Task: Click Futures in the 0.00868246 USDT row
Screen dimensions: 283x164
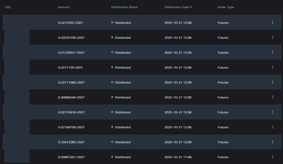Action: 223,97
